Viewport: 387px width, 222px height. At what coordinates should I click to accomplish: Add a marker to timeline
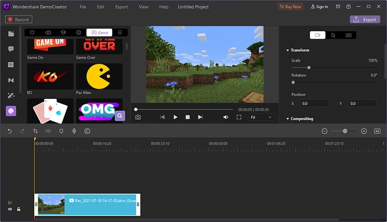click(x=61, y=131)
